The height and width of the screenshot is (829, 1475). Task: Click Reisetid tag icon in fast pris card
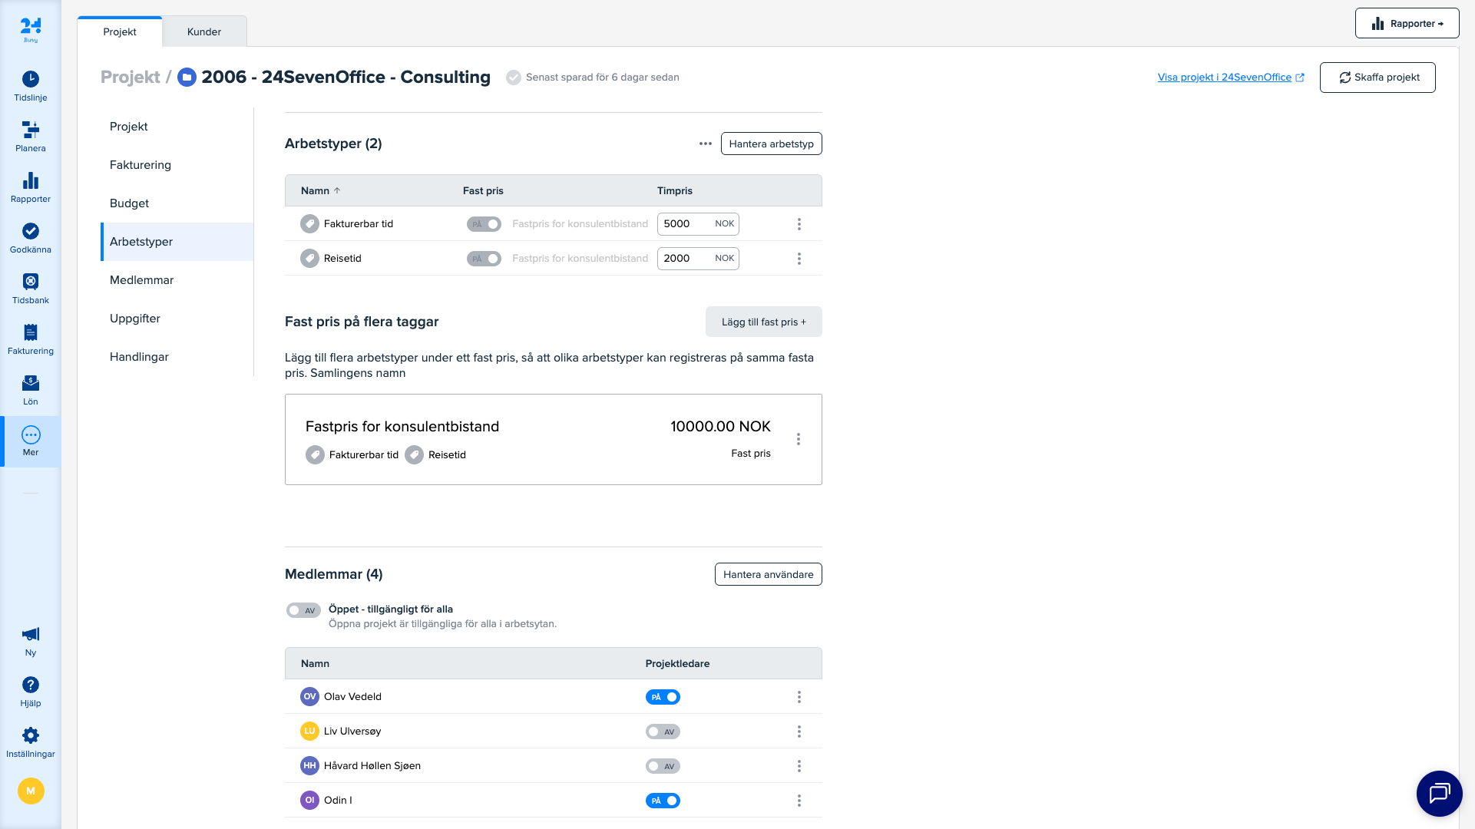coord(414,454)
